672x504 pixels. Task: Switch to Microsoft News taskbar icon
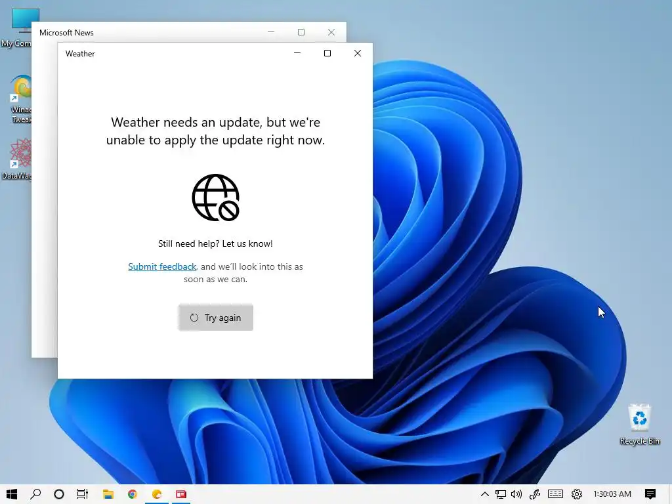tap(181, 494)
